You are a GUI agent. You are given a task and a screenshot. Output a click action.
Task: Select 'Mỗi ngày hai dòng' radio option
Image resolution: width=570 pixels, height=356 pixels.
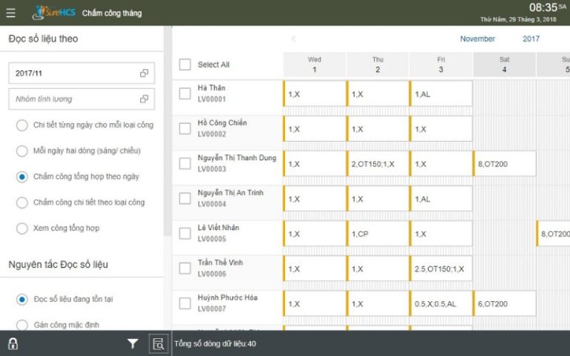pyautogui.click(x=22, y=151)
